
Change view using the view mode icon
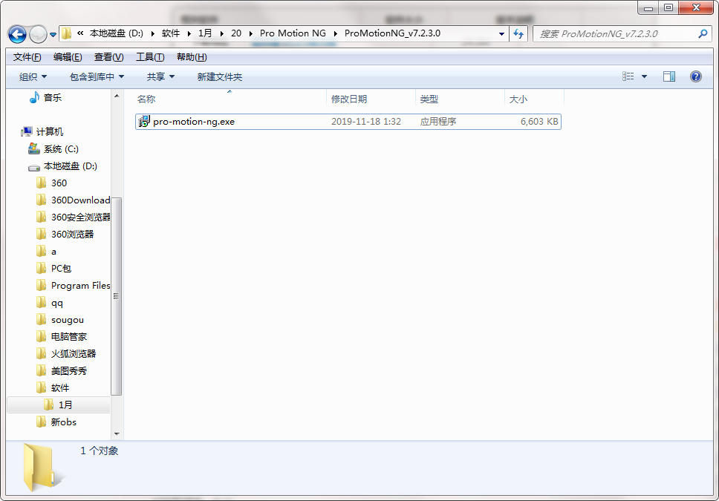[628, 76]
